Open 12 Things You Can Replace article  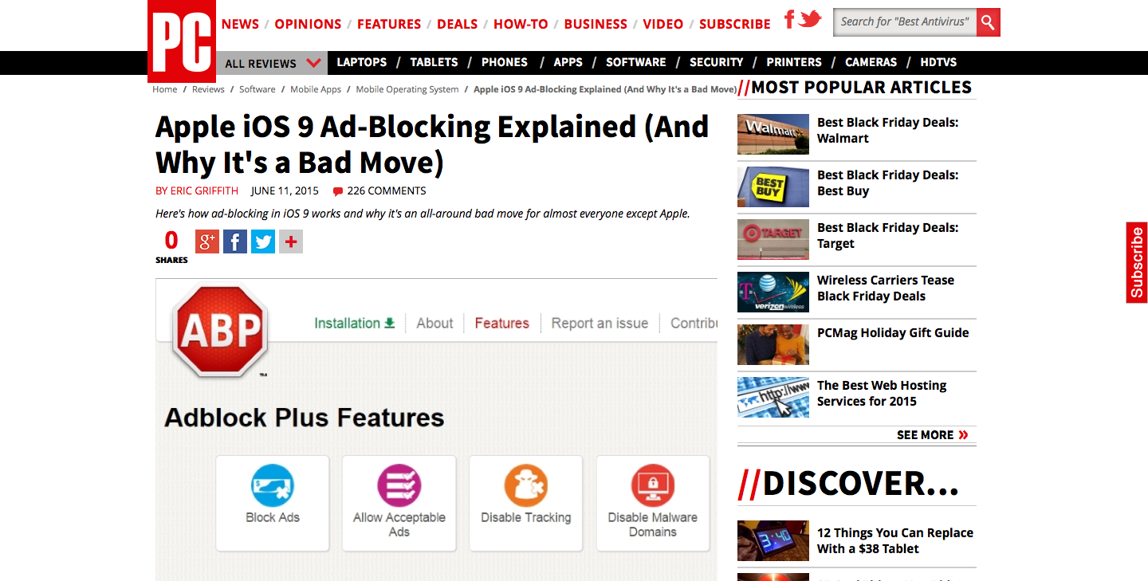click(895, 541)
